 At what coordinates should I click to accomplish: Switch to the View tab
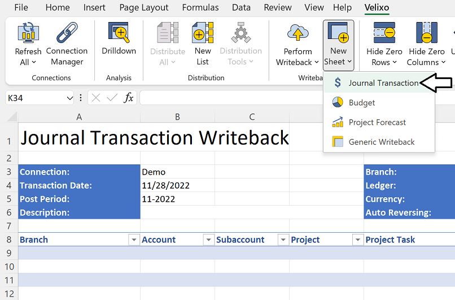coord(314,7)
